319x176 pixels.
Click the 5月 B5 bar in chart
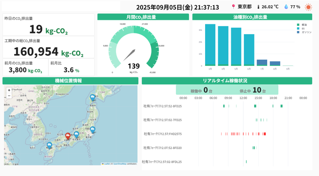pyautogui.click(x=236, y=46)
